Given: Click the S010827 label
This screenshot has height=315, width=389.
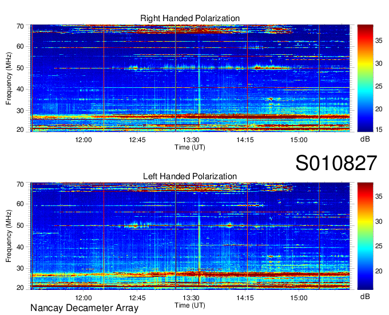Looking at the screenshot, I should click(336, 163).
